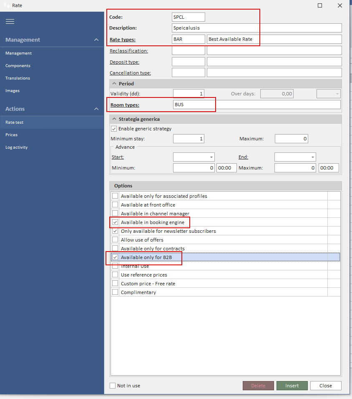Focus the Advance Maximum days field
The width and height of the screenshot is (352, 399).
(x=295, y=168)
